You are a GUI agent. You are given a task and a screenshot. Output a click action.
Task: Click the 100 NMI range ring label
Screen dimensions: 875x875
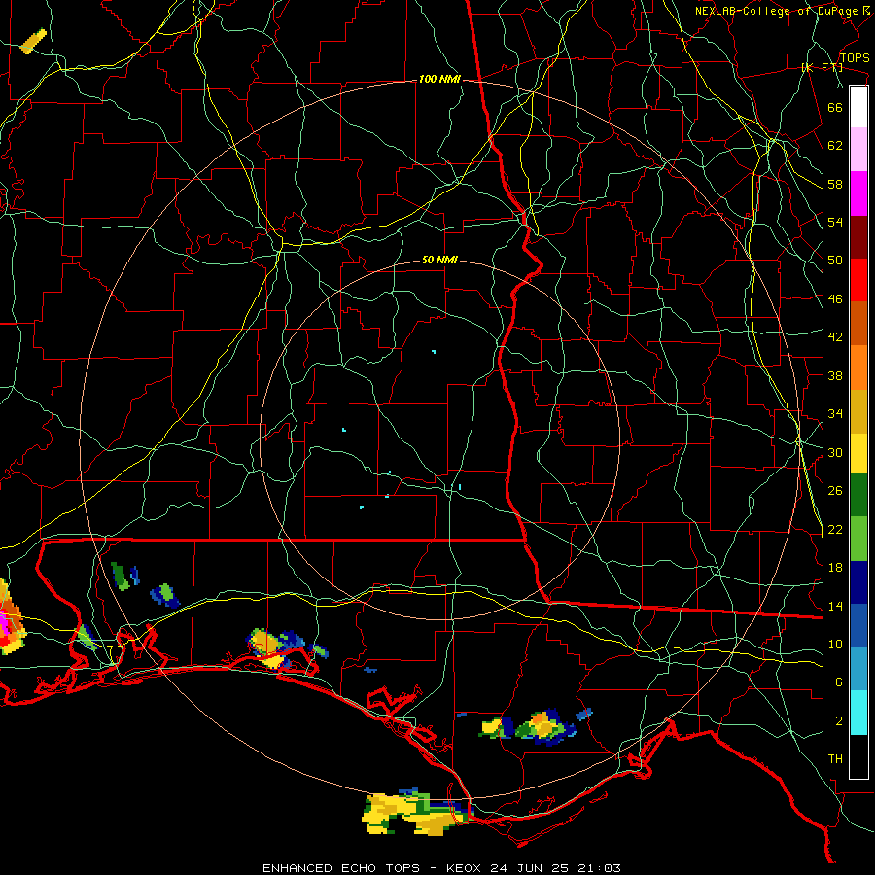point(439,80)
